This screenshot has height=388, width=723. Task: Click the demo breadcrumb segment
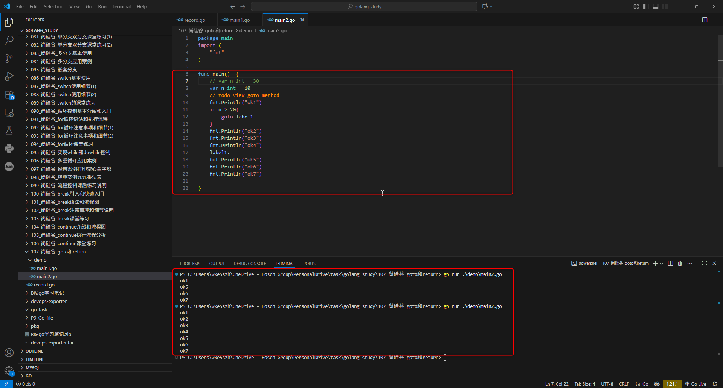tap(246, 30)
